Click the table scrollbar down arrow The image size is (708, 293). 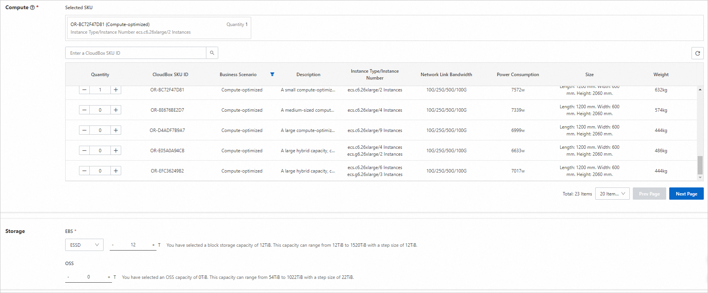point(700,177)
